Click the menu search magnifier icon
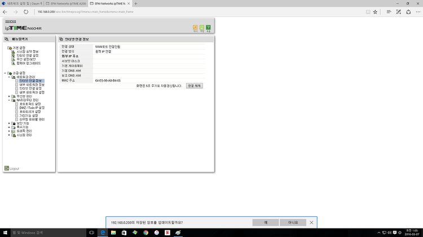This screenshot has height=237, width=423. point(7,39)
